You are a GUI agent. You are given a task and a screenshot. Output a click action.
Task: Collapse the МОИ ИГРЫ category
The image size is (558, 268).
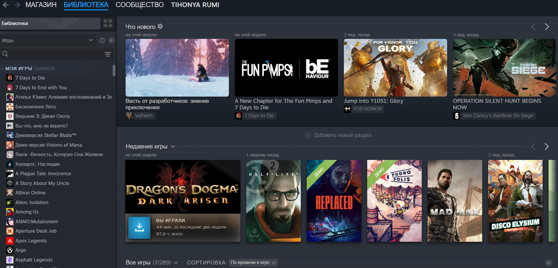pos(2,68)
